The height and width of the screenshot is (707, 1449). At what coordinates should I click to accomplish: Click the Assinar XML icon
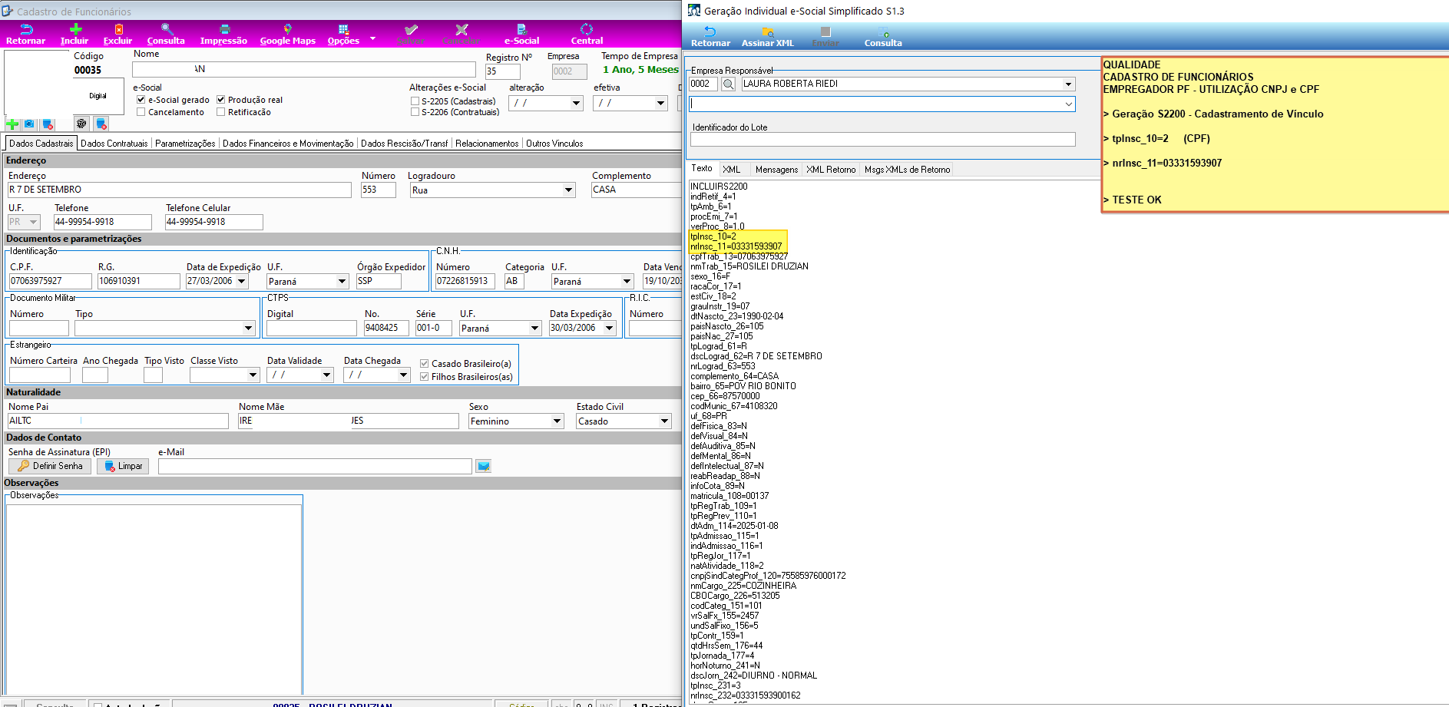pos(767,31)
